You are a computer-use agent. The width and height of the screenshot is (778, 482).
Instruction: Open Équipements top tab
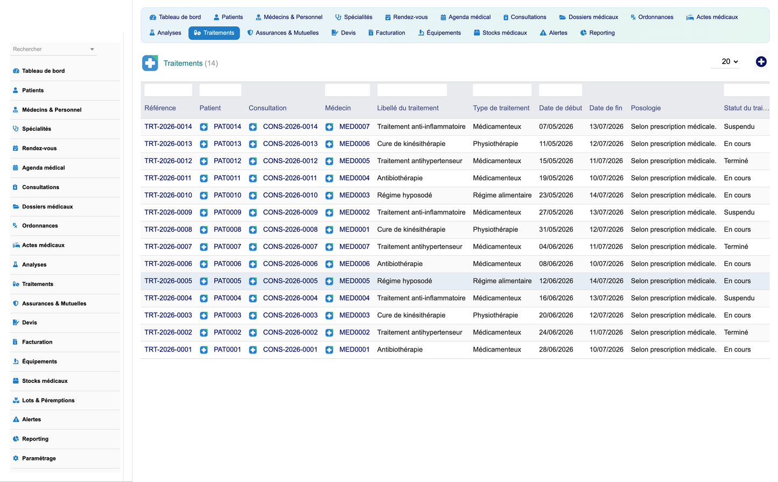click(x=439, y=33)
